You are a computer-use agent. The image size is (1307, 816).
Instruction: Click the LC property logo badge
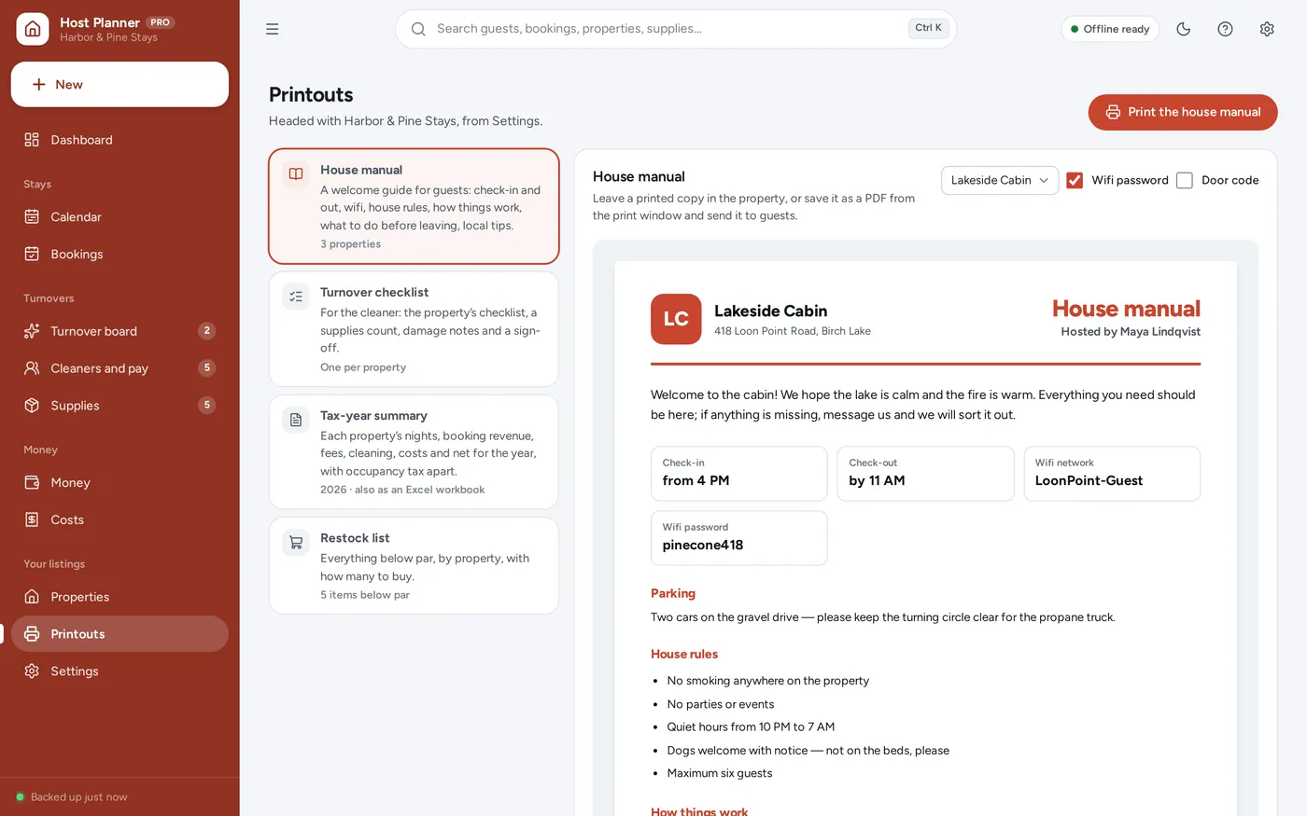point(676,319)
